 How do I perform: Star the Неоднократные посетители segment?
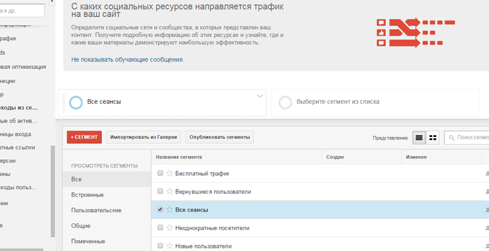[169, 228]
